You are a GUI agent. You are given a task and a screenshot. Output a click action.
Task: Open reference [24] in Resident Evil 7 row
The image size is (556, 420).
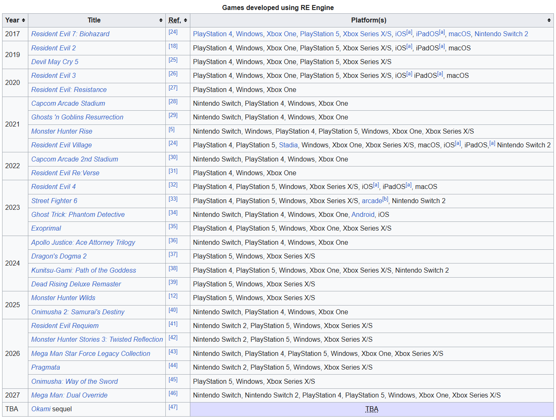[173, 32]
